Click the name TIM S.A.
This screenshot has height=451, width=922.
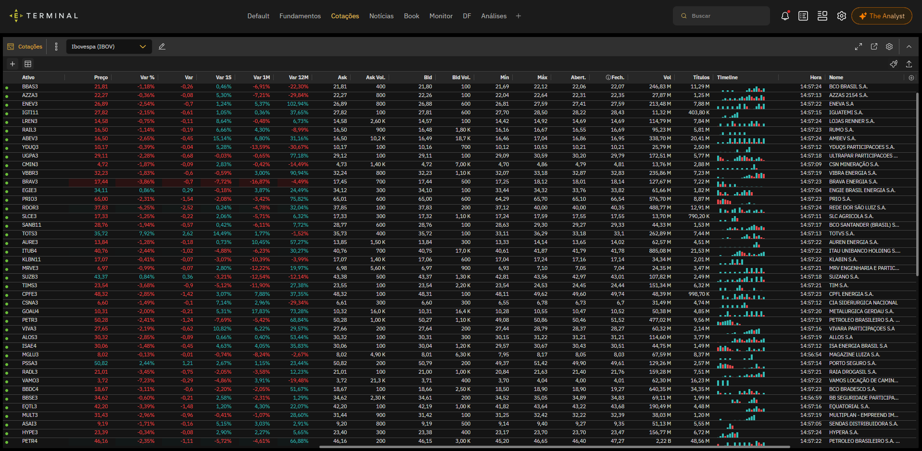(x=838, y=286)
